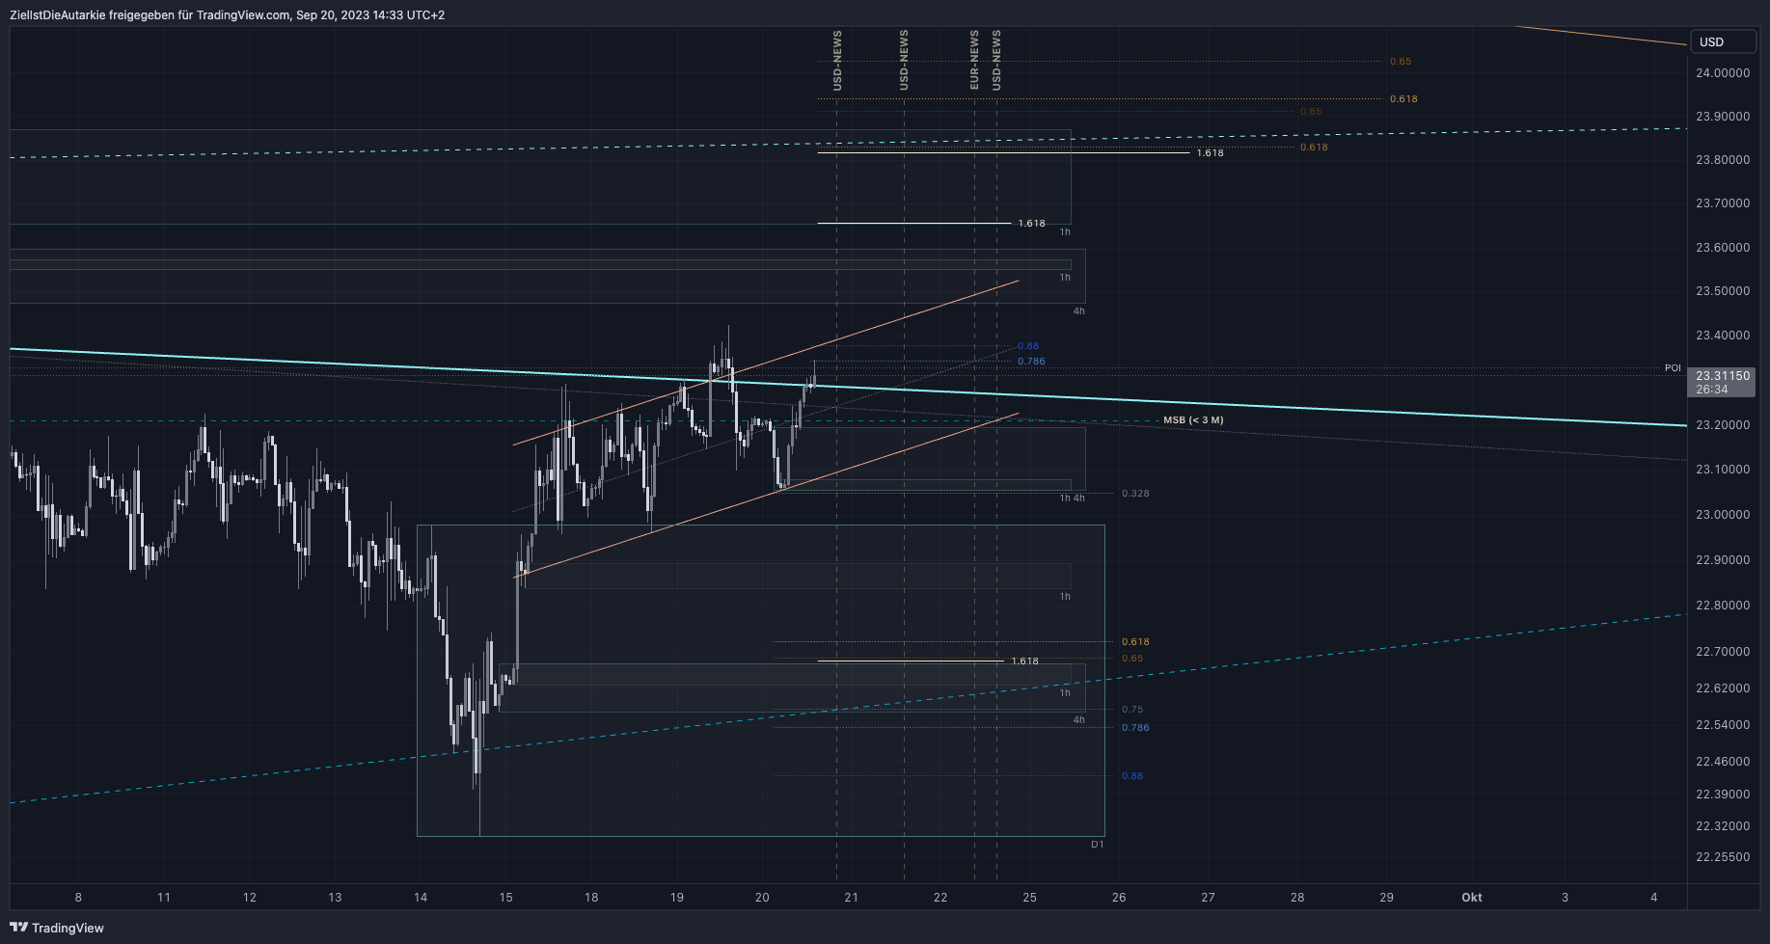This screenshot has width=1770, height=944.
Task: Select date 11 on the time axis
Action: point(164,898)
